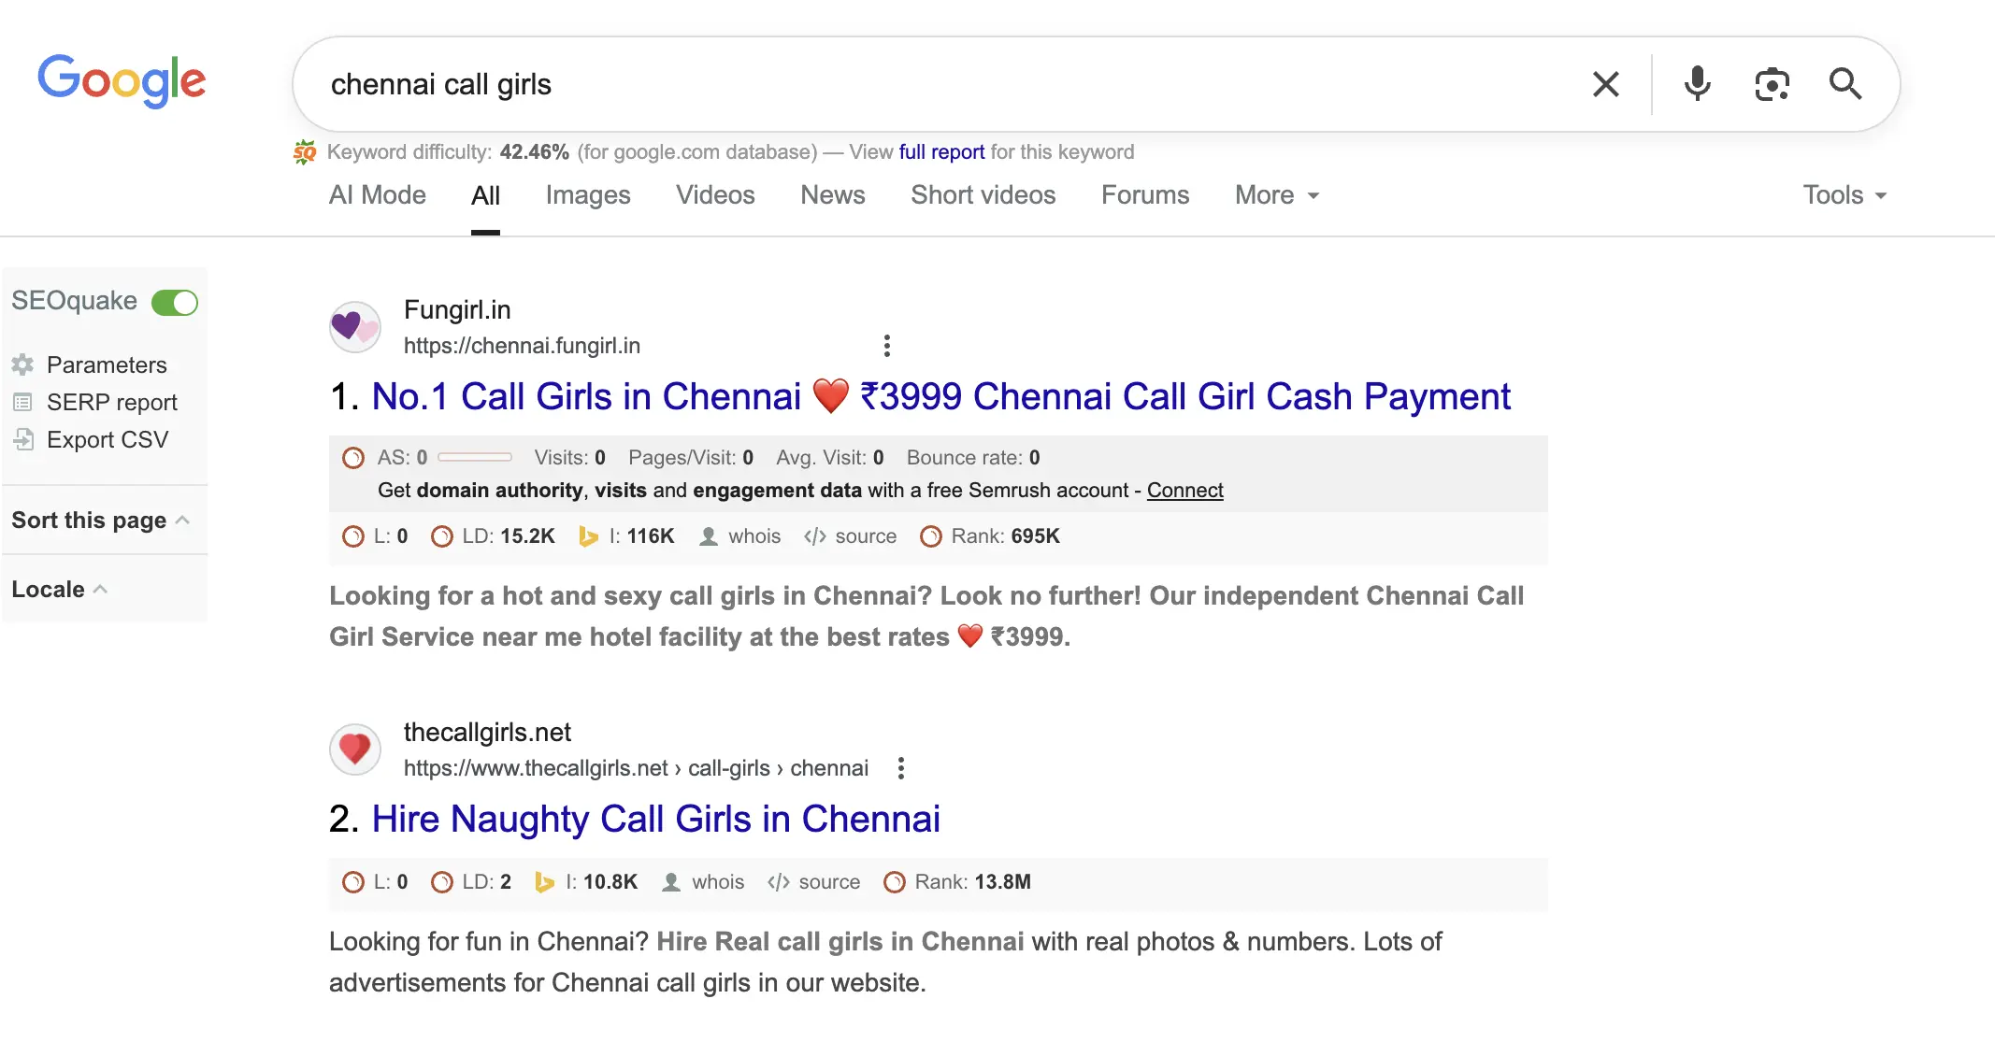The width and height of the screenshot is (1995, 1056).
Task: Switch to the Short videos tab
Action: click(x=983, y=195)
